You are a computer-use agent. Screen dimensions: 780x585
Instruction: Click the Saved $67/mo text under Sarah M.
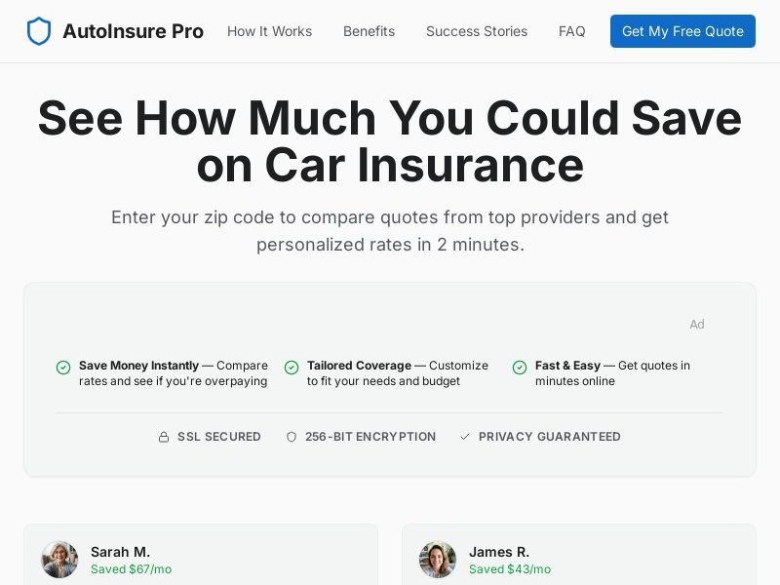pyautogui.click(x=131, y=569)
